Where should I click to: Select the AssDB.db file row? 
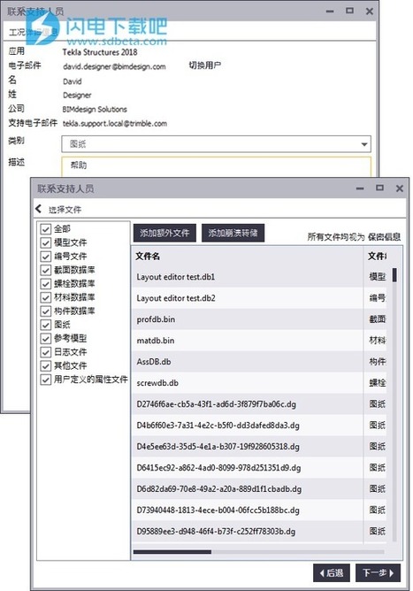click(258, 362)
